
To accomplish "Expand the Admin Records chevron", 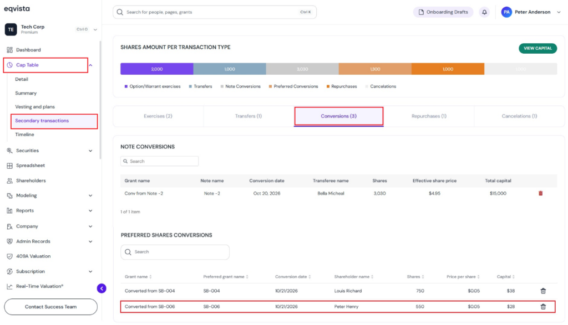I will tap(90, 241).
